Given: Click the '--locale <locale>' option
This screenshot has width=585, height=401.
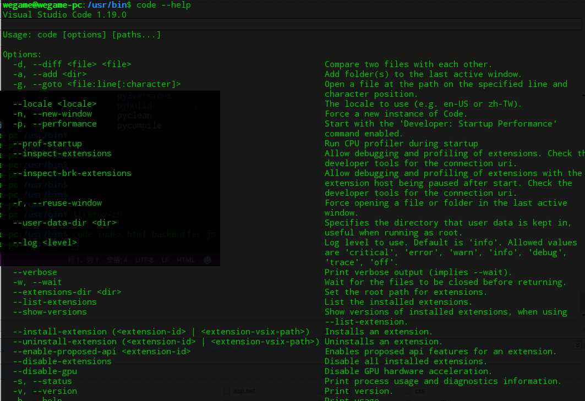Looking at the screenshot, I should pyautogui.click(x=54, y=104).
